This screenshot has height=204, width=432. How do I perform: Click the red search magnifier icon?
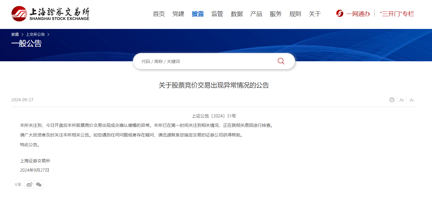pos(281,61)
